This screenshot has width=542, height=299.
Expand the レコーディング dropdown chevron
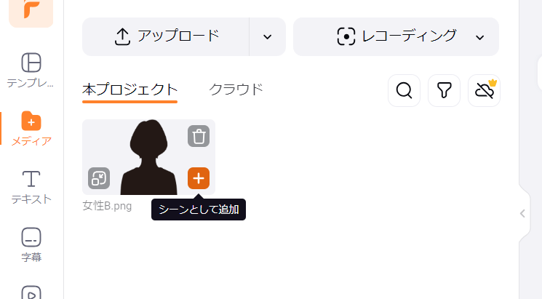pos(479,37)
